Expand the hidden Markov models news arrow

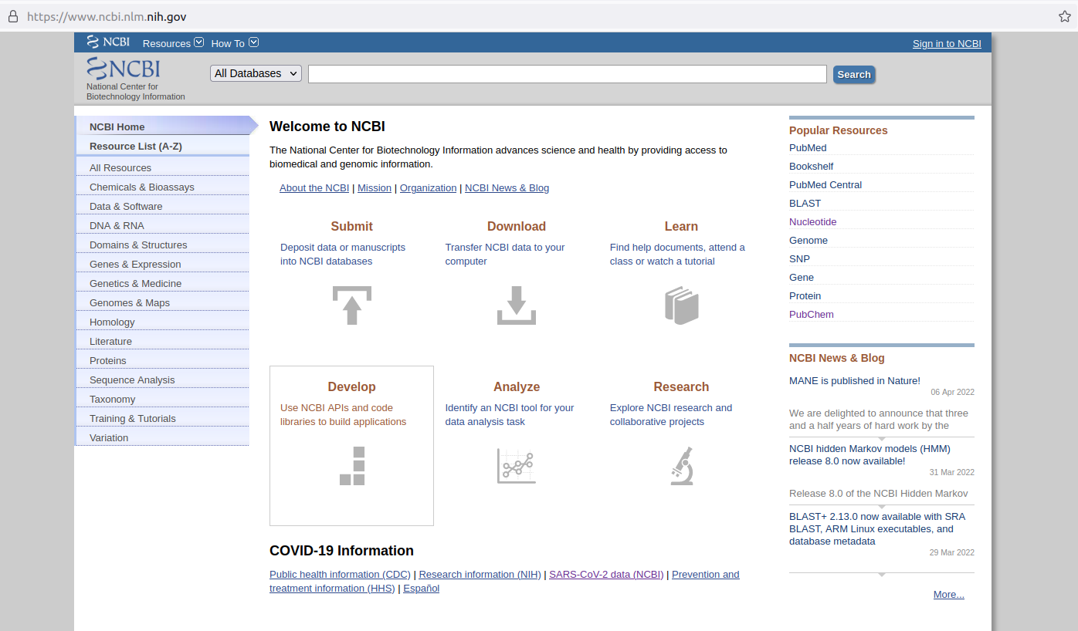click(x=882, y=506)
